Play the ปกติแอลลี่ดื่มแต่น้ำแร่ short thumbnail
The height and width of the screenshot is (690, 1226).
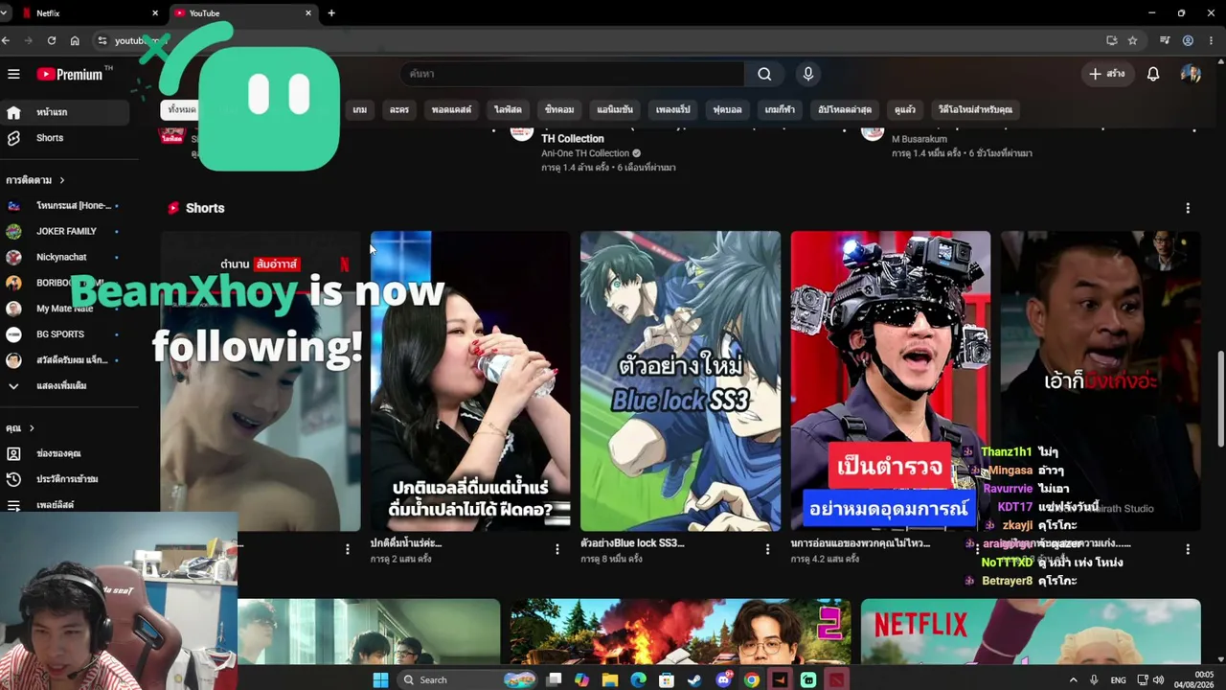pyautogui.click(x=470, y=380)
